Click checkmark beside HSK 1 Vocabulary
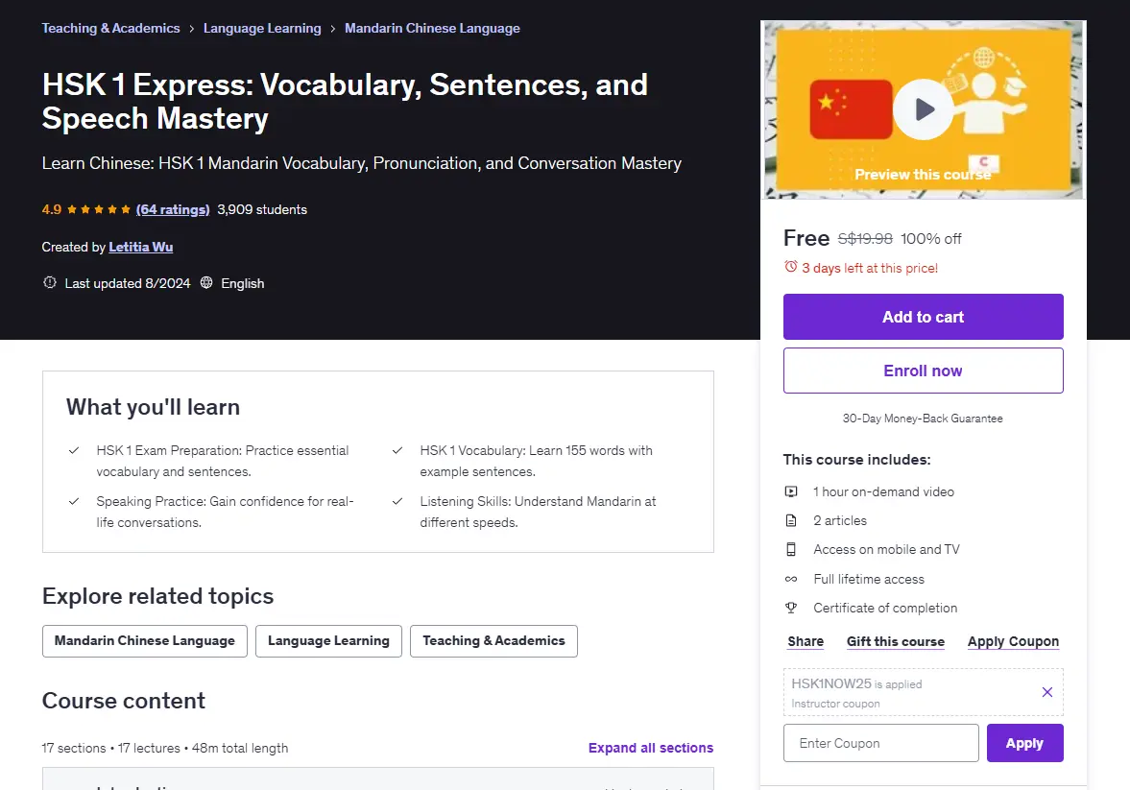 pyautogui.click(x=397, y=450)
